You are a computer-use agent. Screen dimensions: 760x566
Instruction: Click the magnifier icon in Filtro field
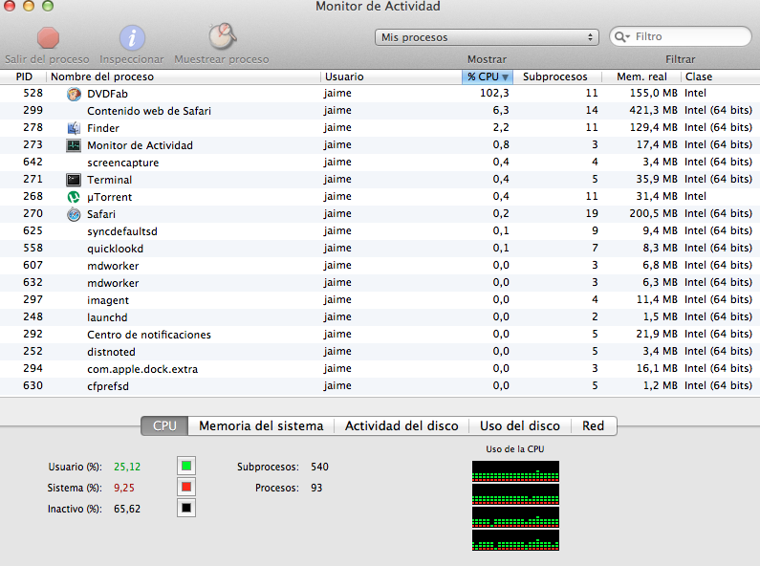(x=622, y=37)
